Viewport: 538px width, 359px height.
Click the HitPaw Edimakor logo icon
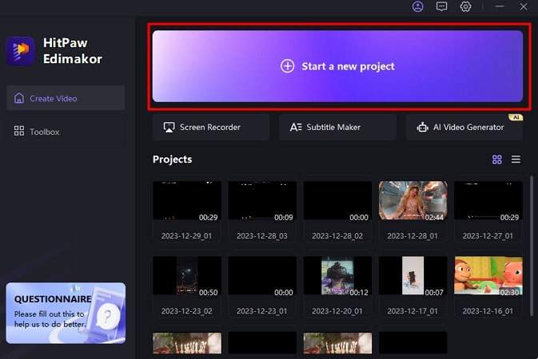[x=20, y=50]
